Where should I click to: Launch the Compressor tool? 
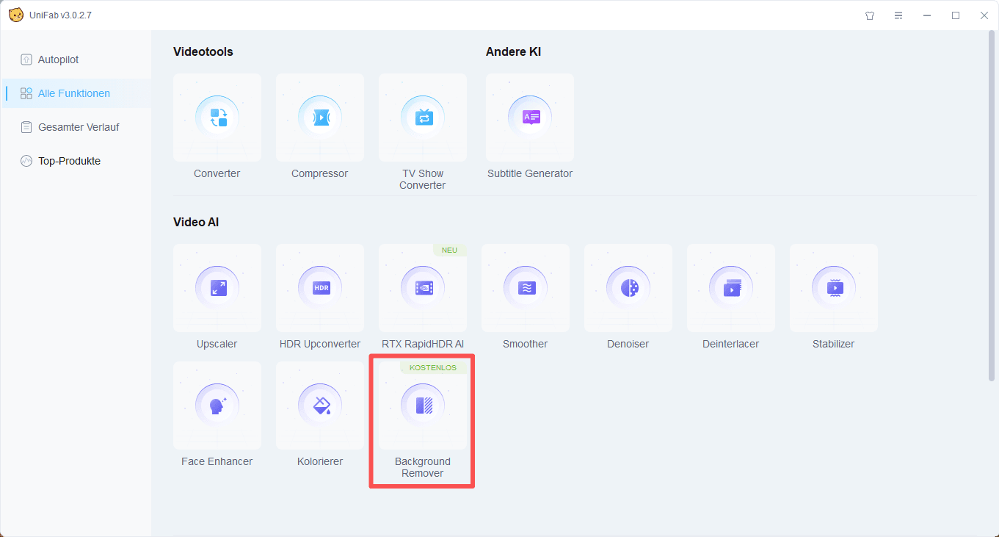click(320, 118)
